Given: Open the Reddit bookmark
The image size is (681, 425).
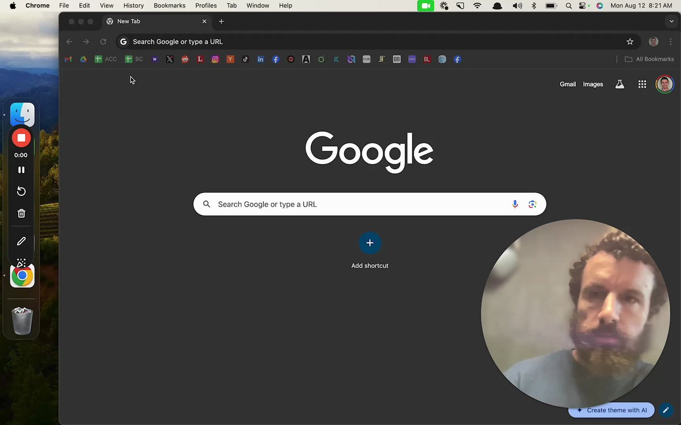Looking at the screenshot, I should (185, 59).
